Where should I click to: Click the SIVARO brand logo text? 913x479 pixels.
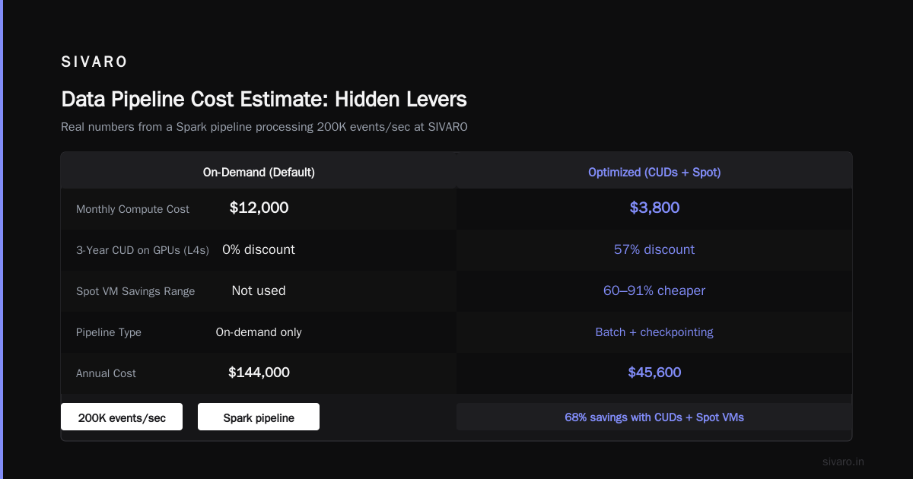pyautogui.click(x=94, y=62)
